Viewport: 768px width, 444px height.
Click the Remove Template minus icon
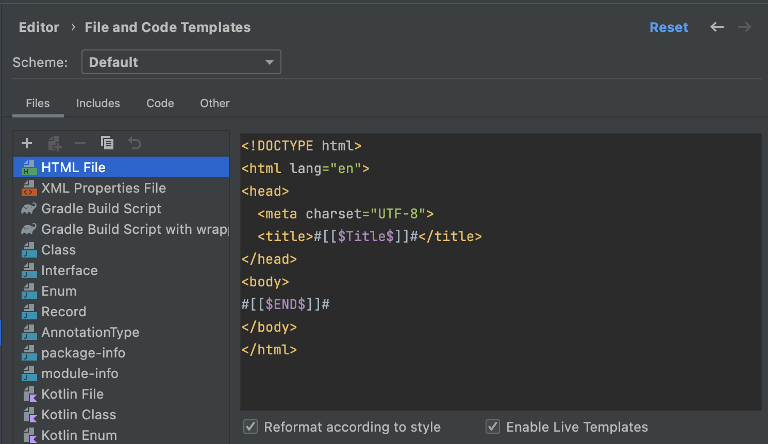(80, 143)
